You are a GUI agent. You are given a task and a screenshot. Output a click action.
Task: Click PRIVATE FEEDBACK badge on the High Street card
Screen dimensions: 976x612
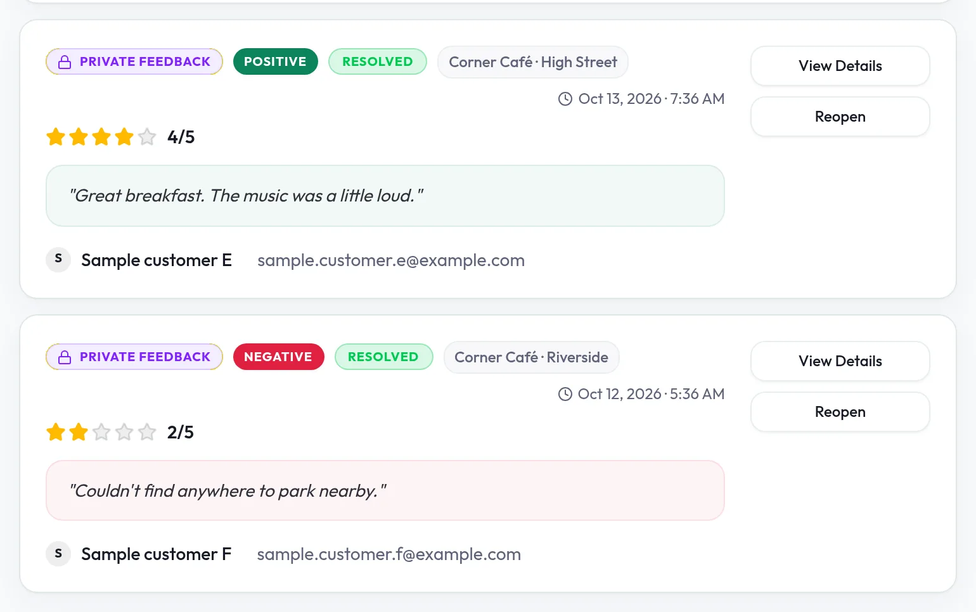[134, 61]
